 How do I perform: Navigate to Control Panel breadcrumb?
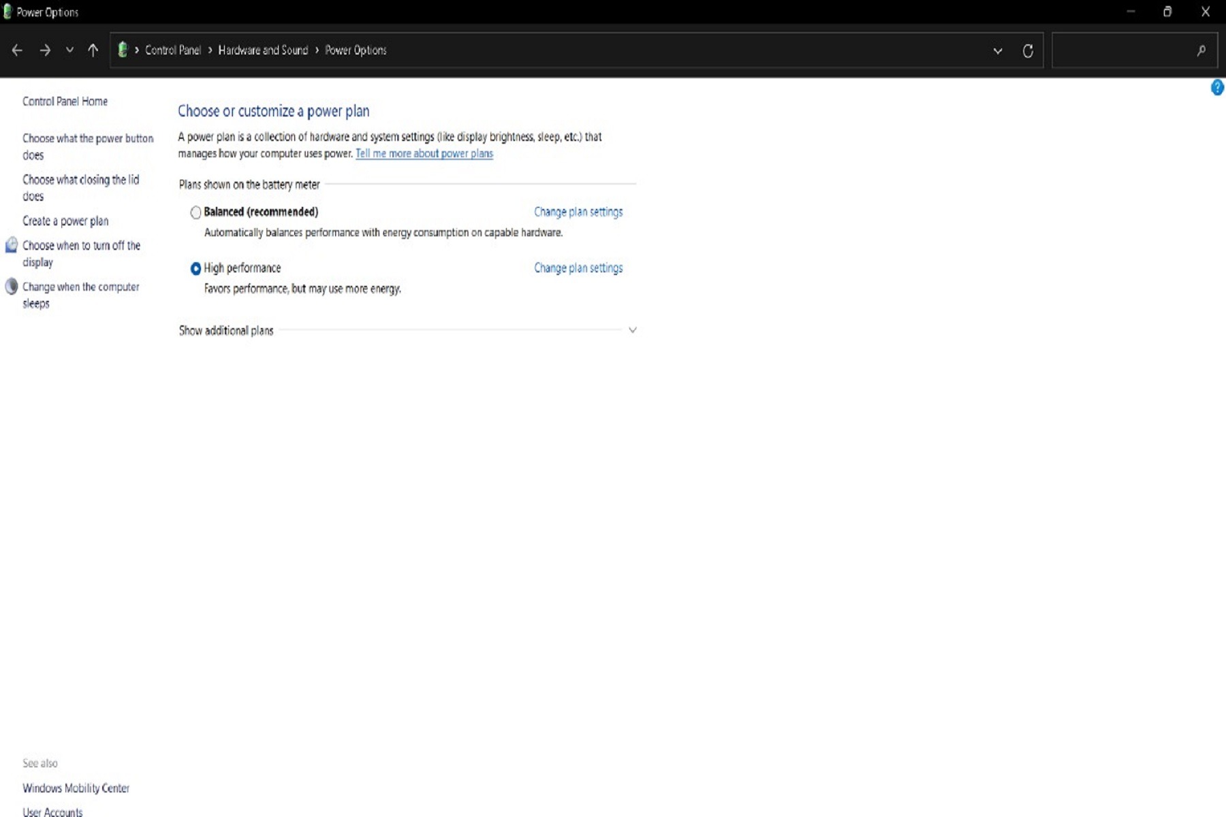pos(173,50)
